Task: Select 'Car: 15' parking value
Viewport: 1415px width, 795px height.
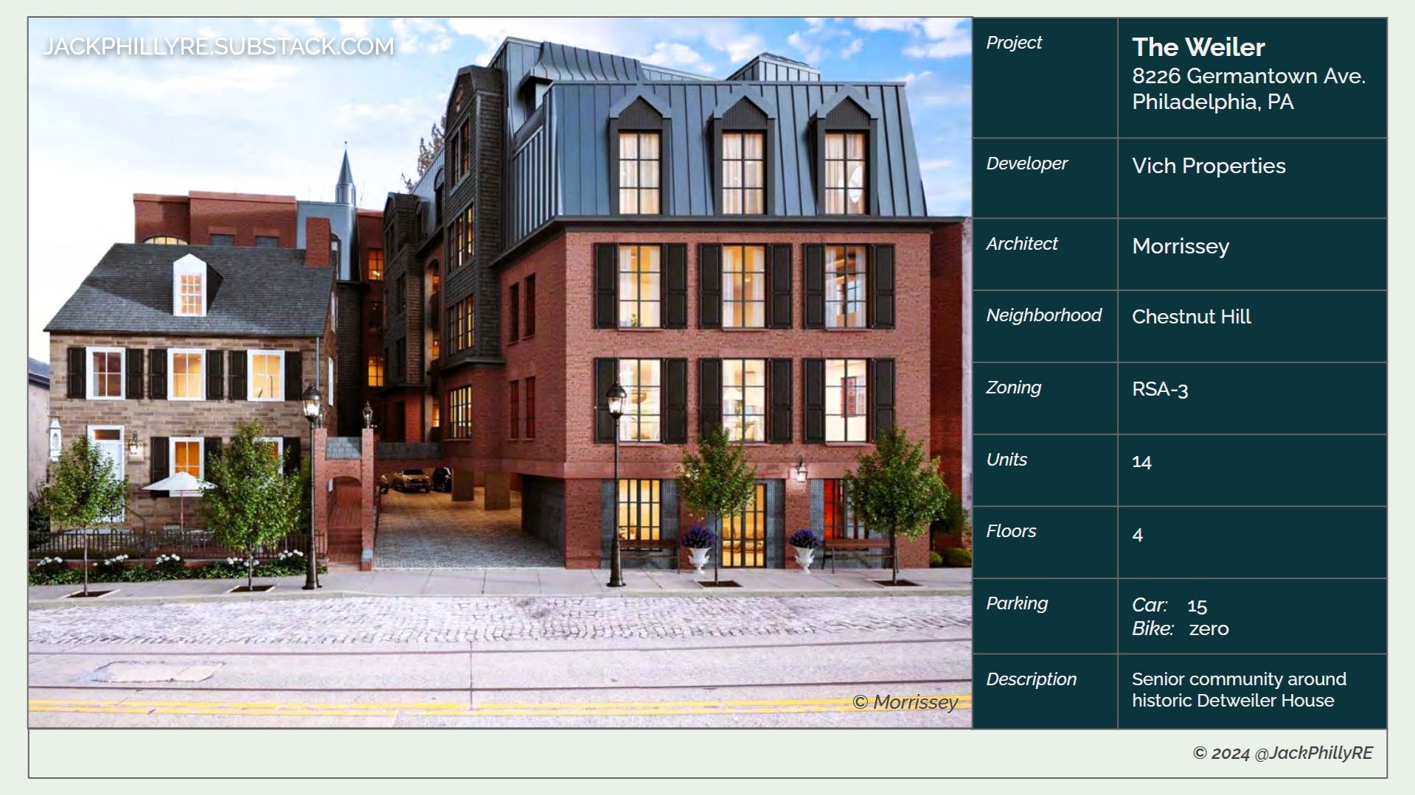Action: (1169, 606)
